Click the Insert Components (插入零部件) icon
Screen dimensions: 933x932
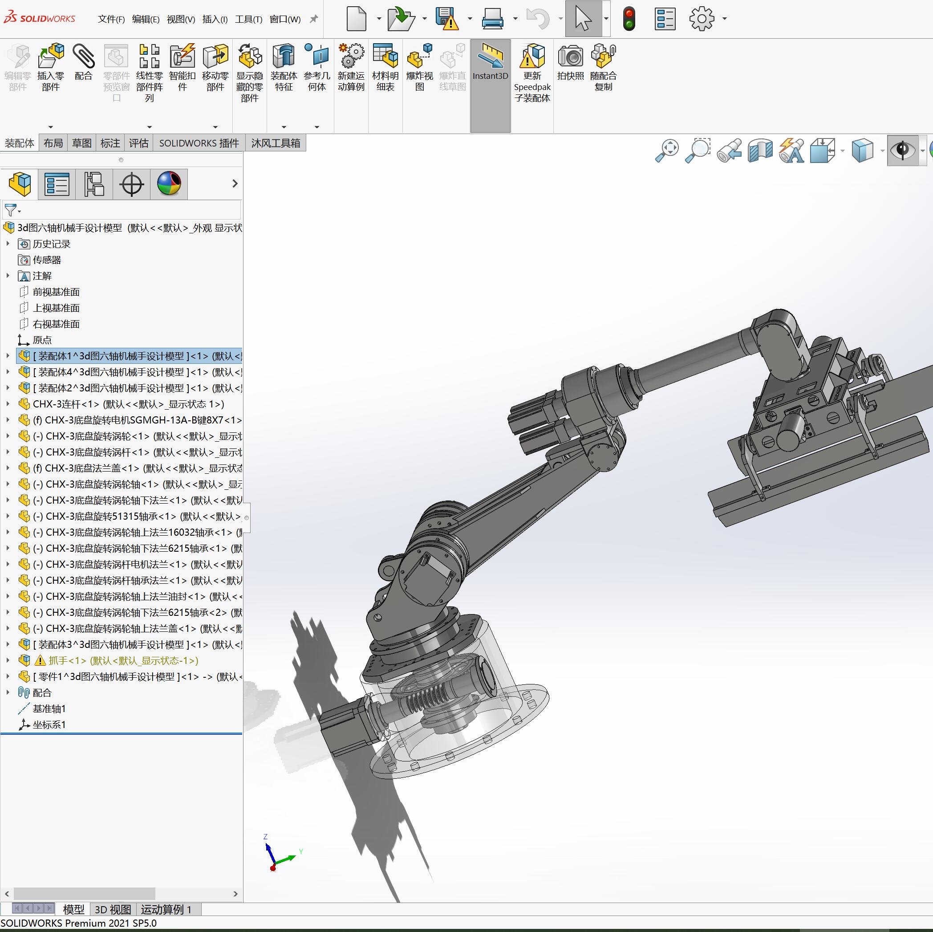[x=51, y=56]
